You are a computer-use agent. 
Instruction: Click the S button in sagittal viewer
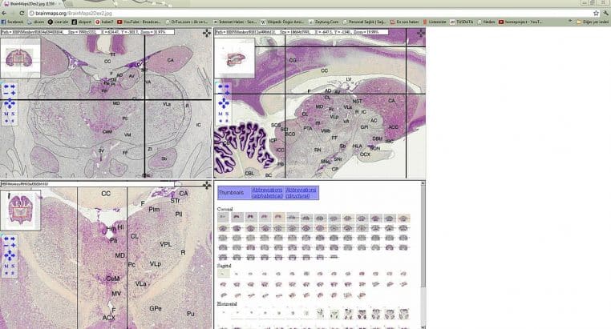coord(227,114)
